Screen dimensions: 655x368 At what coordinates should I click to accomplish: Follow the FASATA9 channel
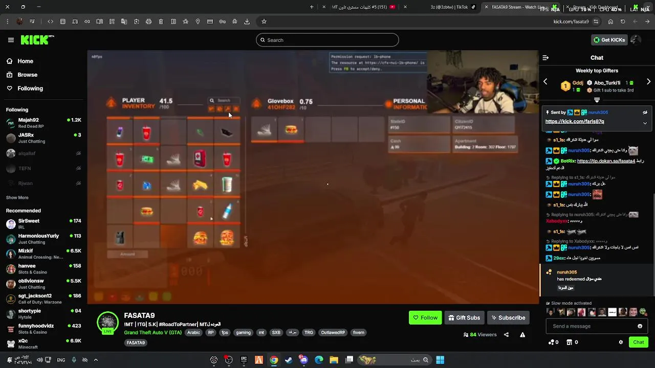click(425, 317)
